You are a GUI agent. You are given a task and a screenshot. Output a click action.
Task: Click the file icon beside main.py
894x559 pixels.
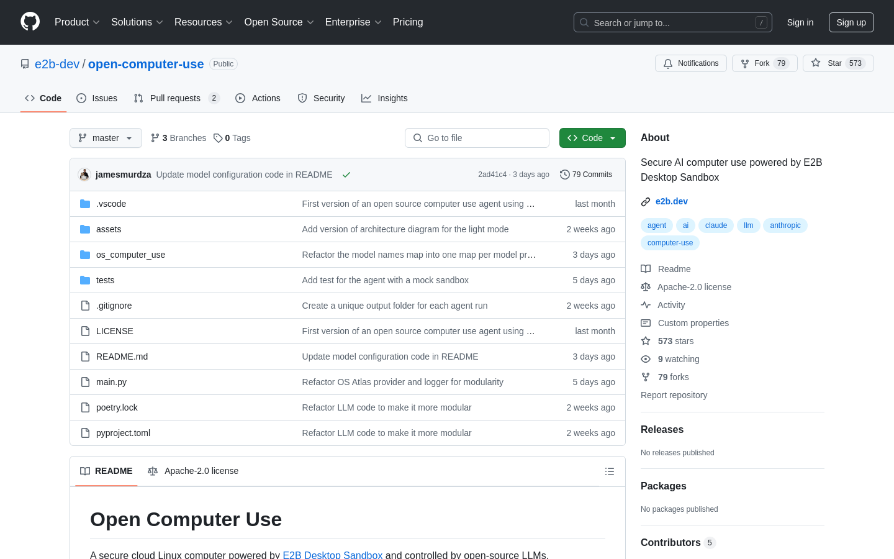pyautogui.click(x=85, y=382)
